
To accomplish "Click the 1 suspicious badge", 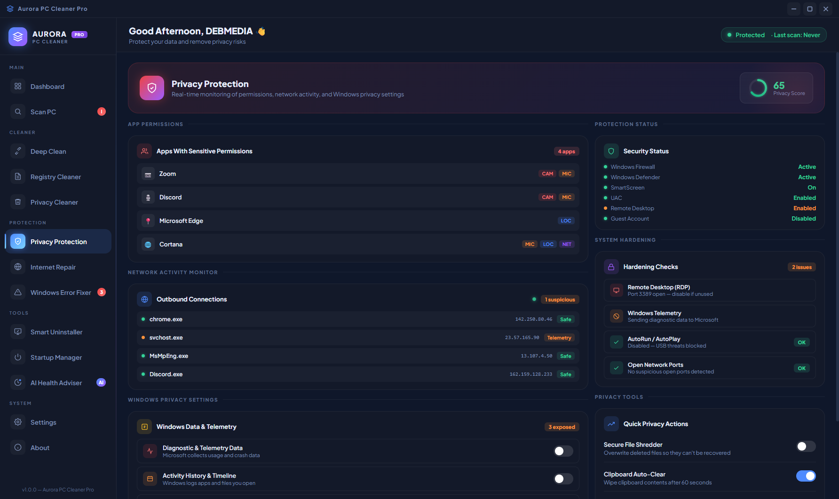I will coord(560,300).
